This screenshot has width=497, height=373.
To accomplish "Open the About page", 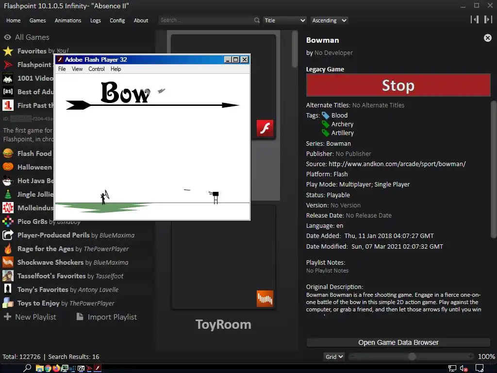I will coord(141,20).
